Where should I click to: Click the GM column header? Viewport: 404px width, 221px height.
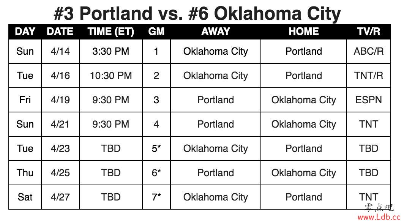156,32
